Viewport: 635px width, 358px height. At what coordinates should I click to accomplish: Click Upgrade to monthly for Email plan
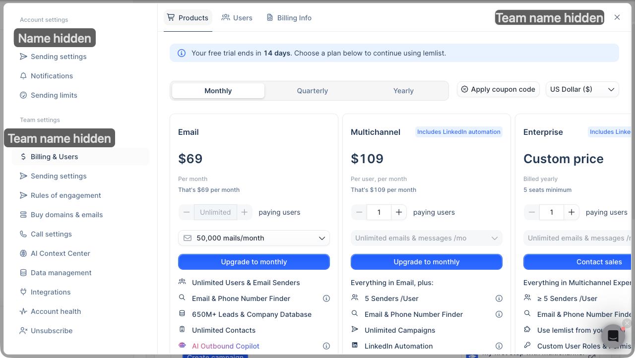pyautogui.click(x=254, y=262)
